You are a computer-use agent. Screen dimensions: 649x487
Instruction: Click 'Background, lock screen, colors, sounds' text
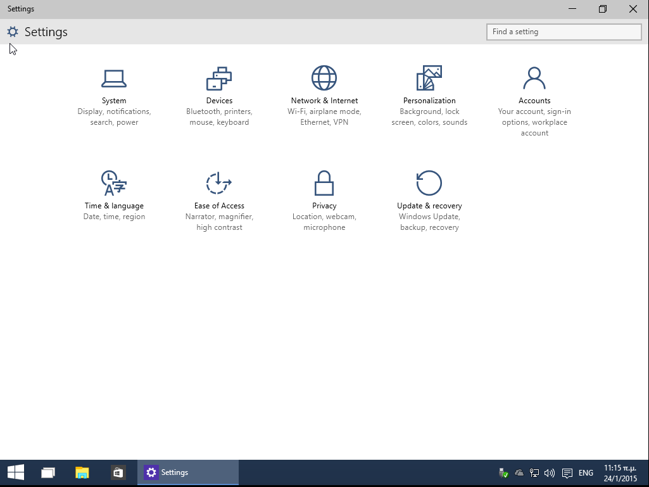point(429,117)
